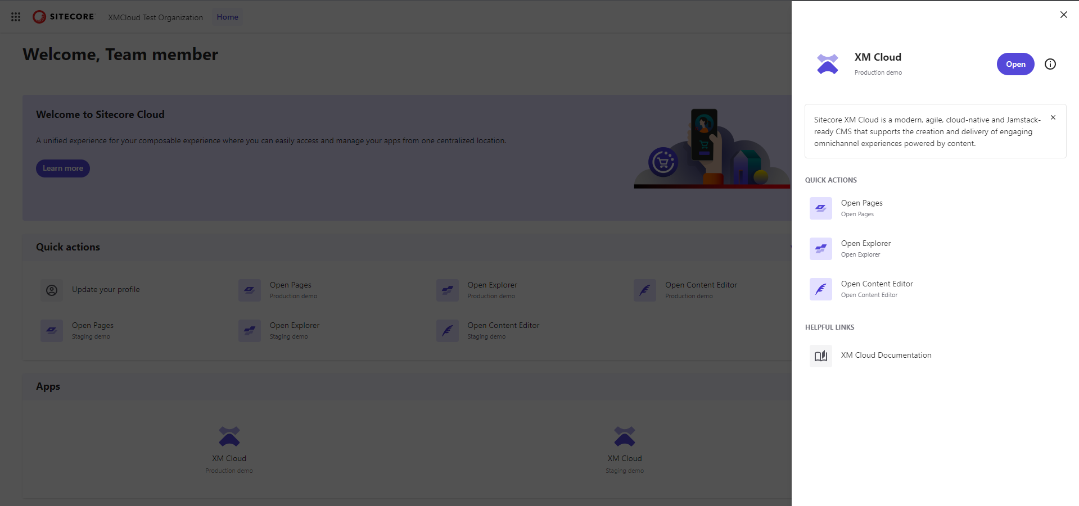Click Open Explorer icon in side panel
This screenshot has height=506, width=1079.
pyautogui.click(x=820, y=249)
